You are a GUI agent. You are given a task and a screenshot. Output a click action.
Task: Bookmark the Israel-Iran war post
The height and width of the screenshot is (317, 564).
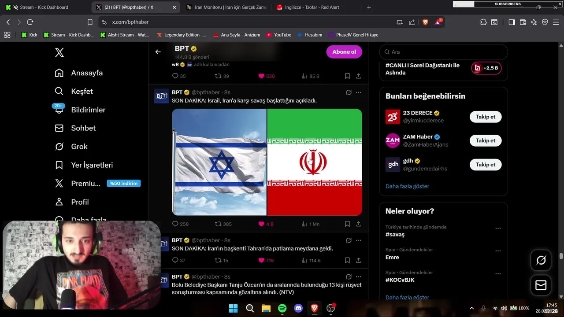(347, 224)
